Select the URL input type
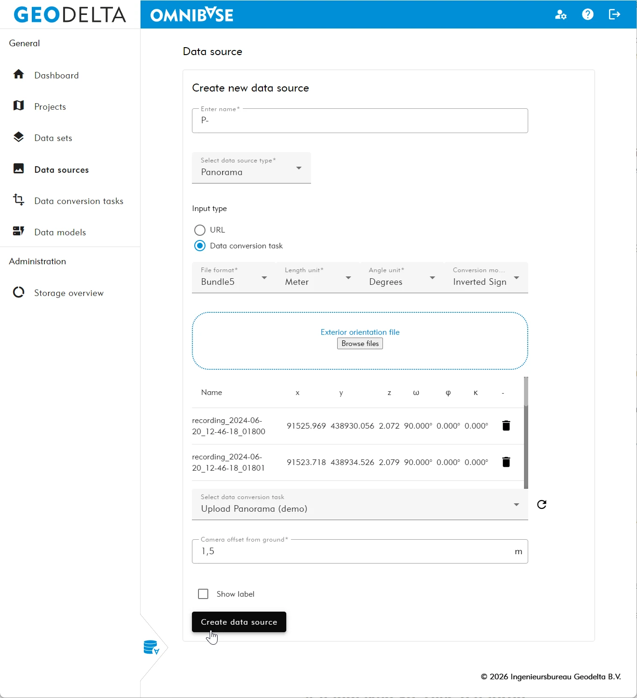This screenshot has width=637, height=698. coord(200,230)
